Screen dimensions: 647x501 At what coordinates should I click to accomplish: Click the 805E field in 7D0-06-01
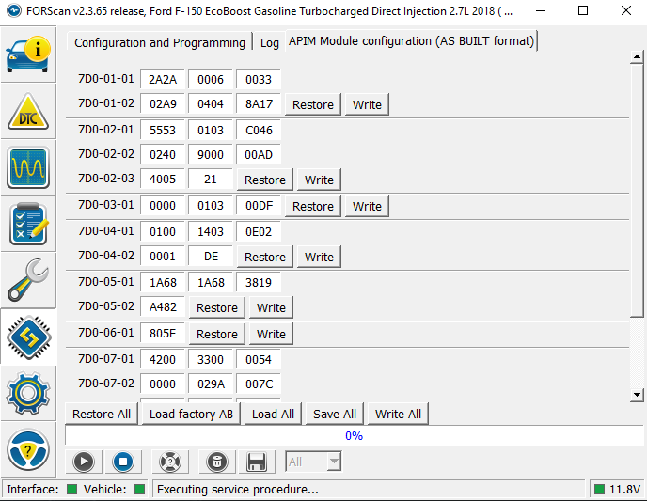click(163, 333)
